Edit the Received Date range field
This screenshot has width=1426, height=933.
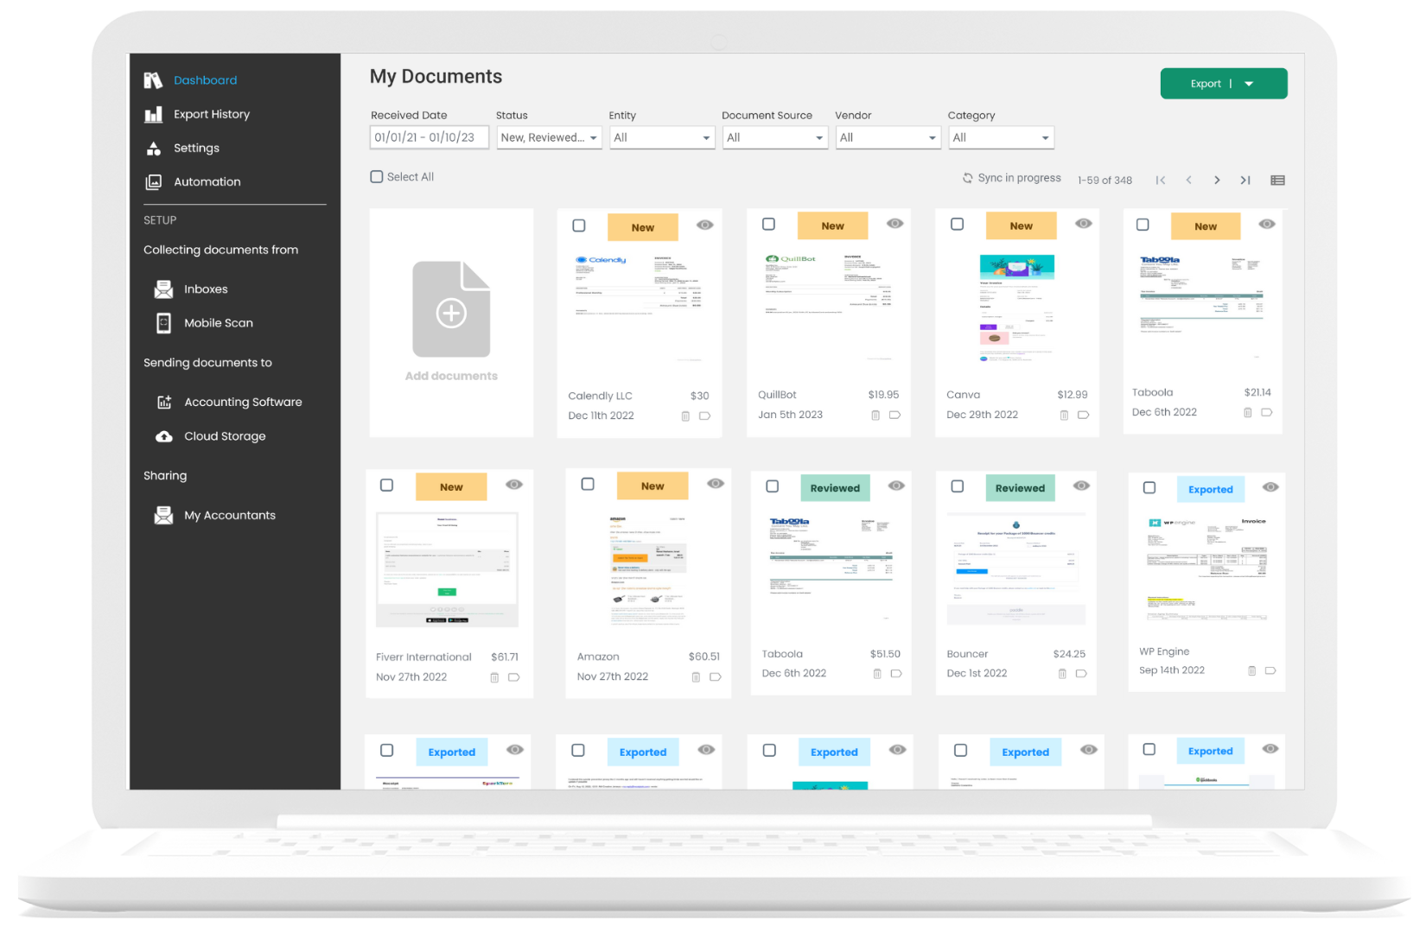pos(430,137)
